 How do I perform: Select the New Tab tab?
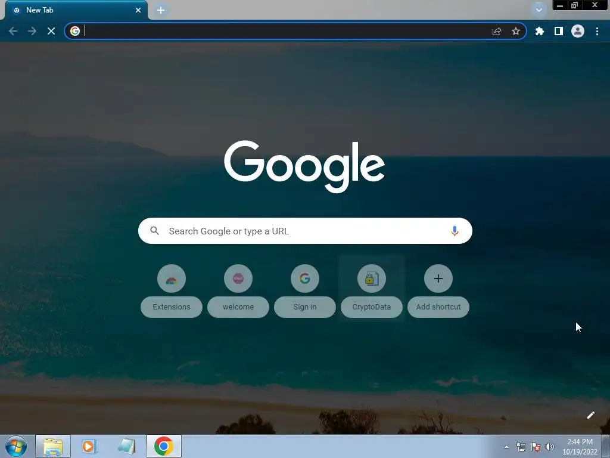pos(76,10)
